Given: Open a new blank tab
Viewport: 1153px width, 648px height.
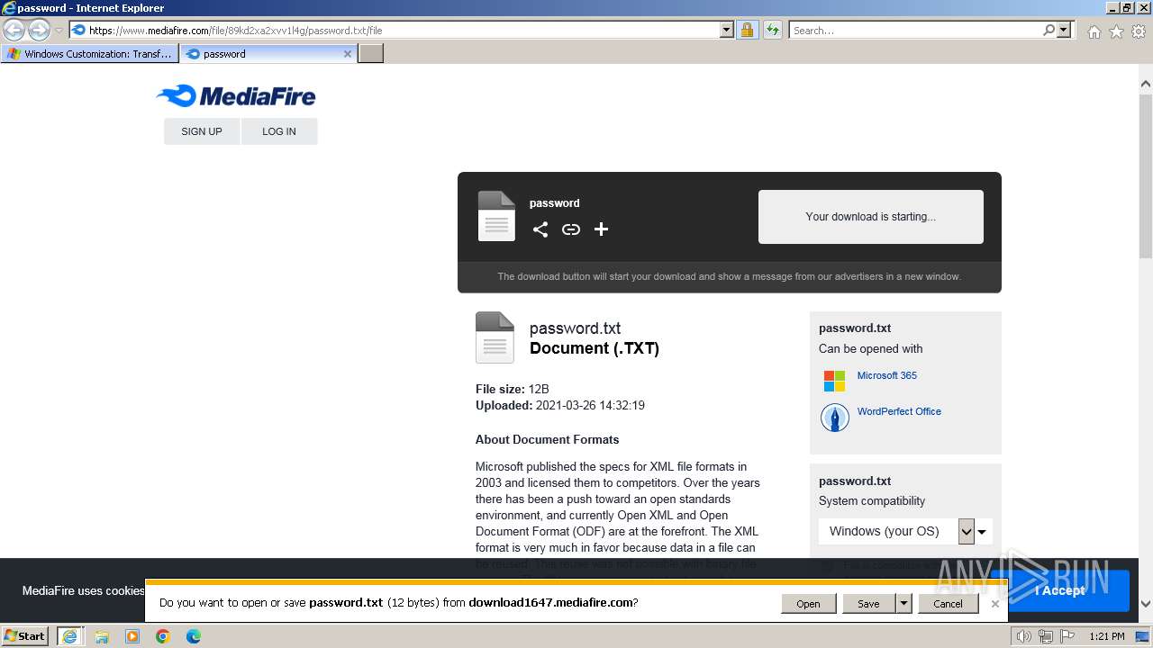Looking at the screenshot, I should (371, 54).
